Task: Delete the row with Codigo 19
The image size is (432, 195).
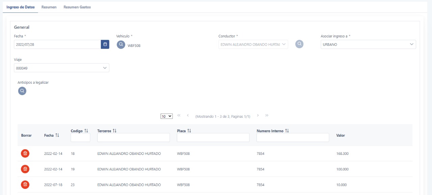Action: click(x=25, y=169)
